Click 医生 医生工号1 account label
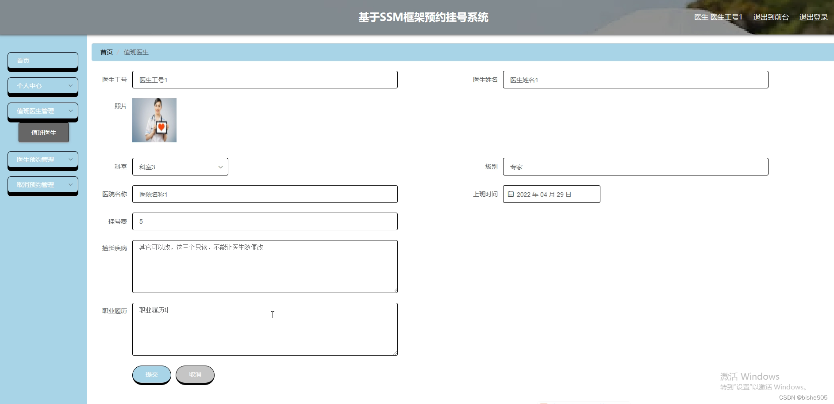This screenshot has height=404, width=834. 718,17
